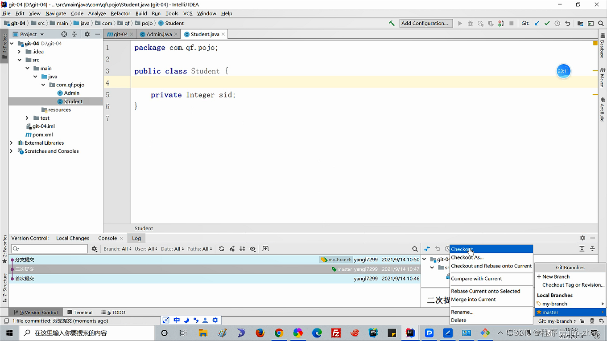Switch to the Admin.java editor tab
This screenshot has width=607, height=341.
[x=159, y=34]
